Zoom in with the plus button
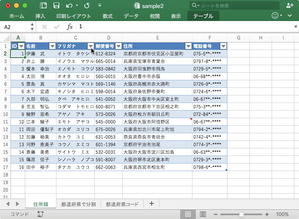Screen dimensions: 299x219 pos(267,214)
